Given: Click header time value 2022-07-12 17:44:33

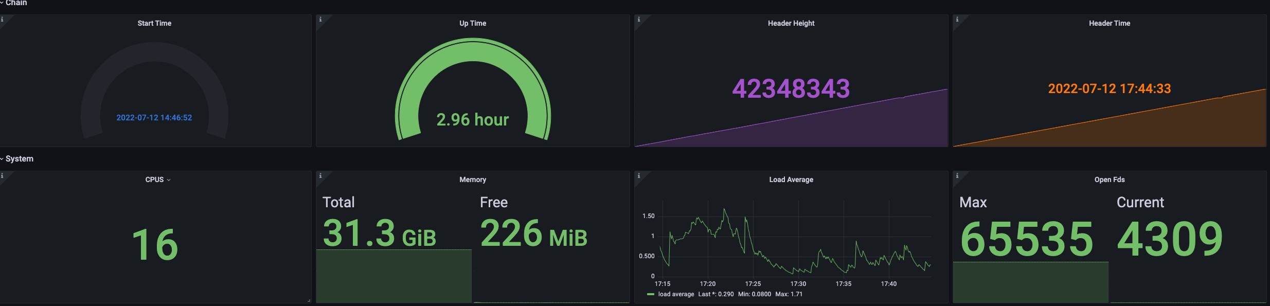Looking at the screenshot, I should coord(1110,88).
